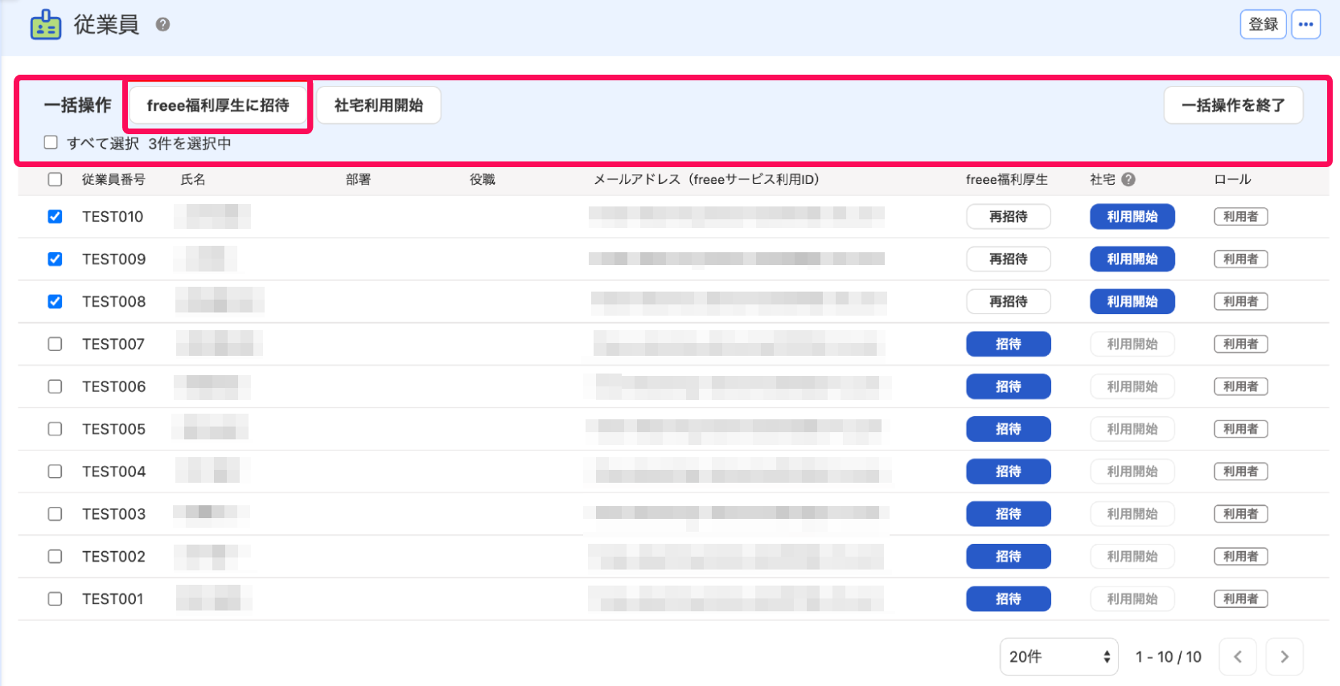The height and width of the screenshot is (686, 1340).
Task: Check the TEST006 row checkbox
Action: click(55, 386)
